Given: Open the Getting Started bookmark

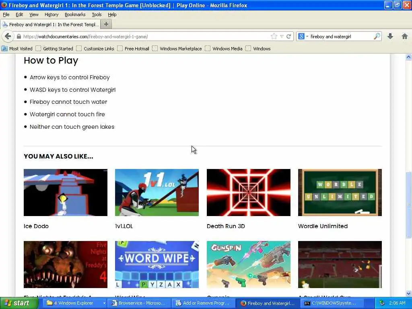Looking at the screenshot, I should 54,49.
